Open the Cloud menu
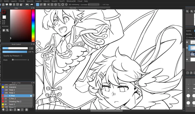 80,1
